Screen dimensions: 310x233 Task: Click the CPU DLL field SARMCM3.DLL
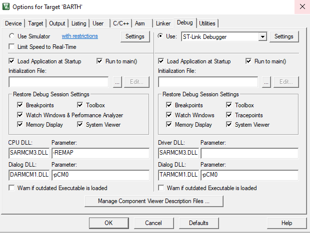29,153
